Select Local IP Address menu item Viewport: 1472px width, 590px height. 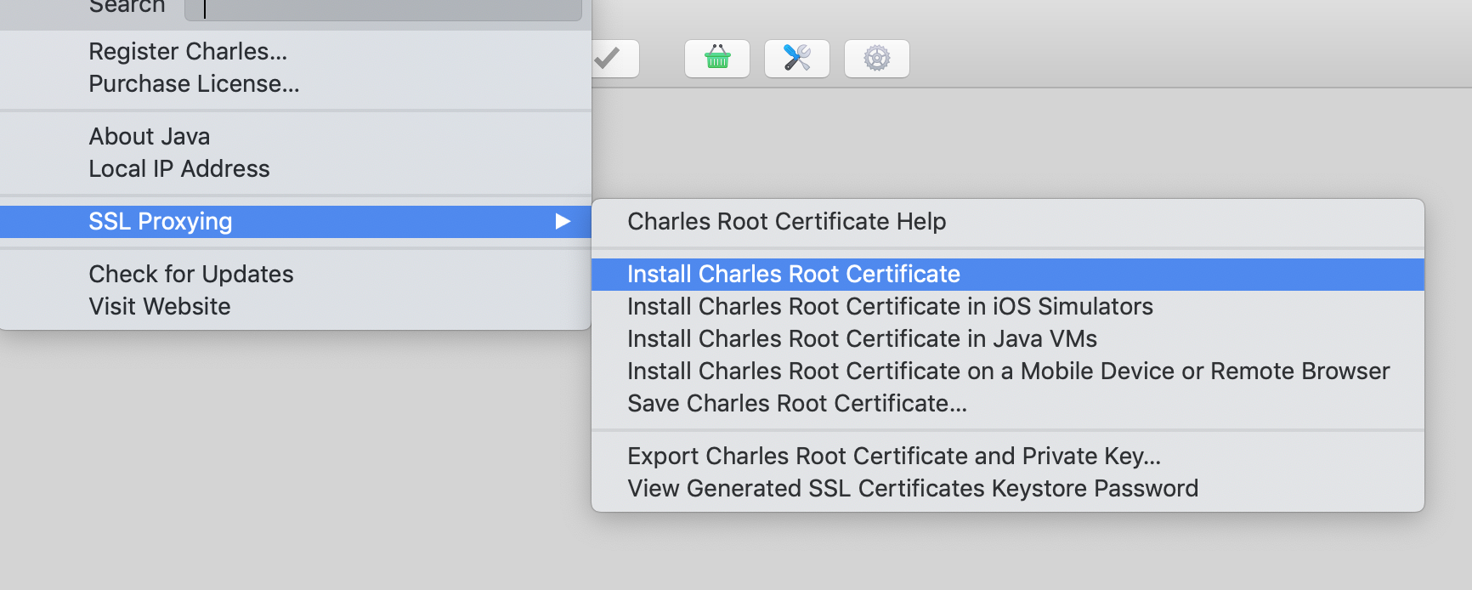click(296, 169)
